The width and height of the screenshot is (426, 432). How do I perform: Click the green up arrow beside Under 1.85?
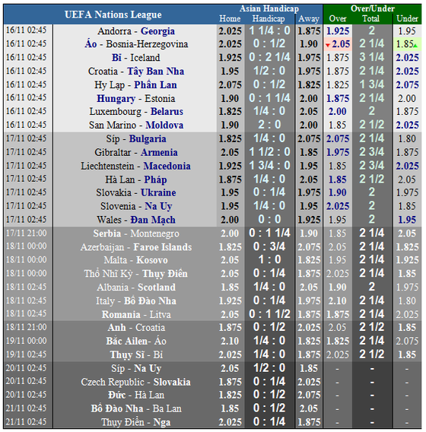415,46
